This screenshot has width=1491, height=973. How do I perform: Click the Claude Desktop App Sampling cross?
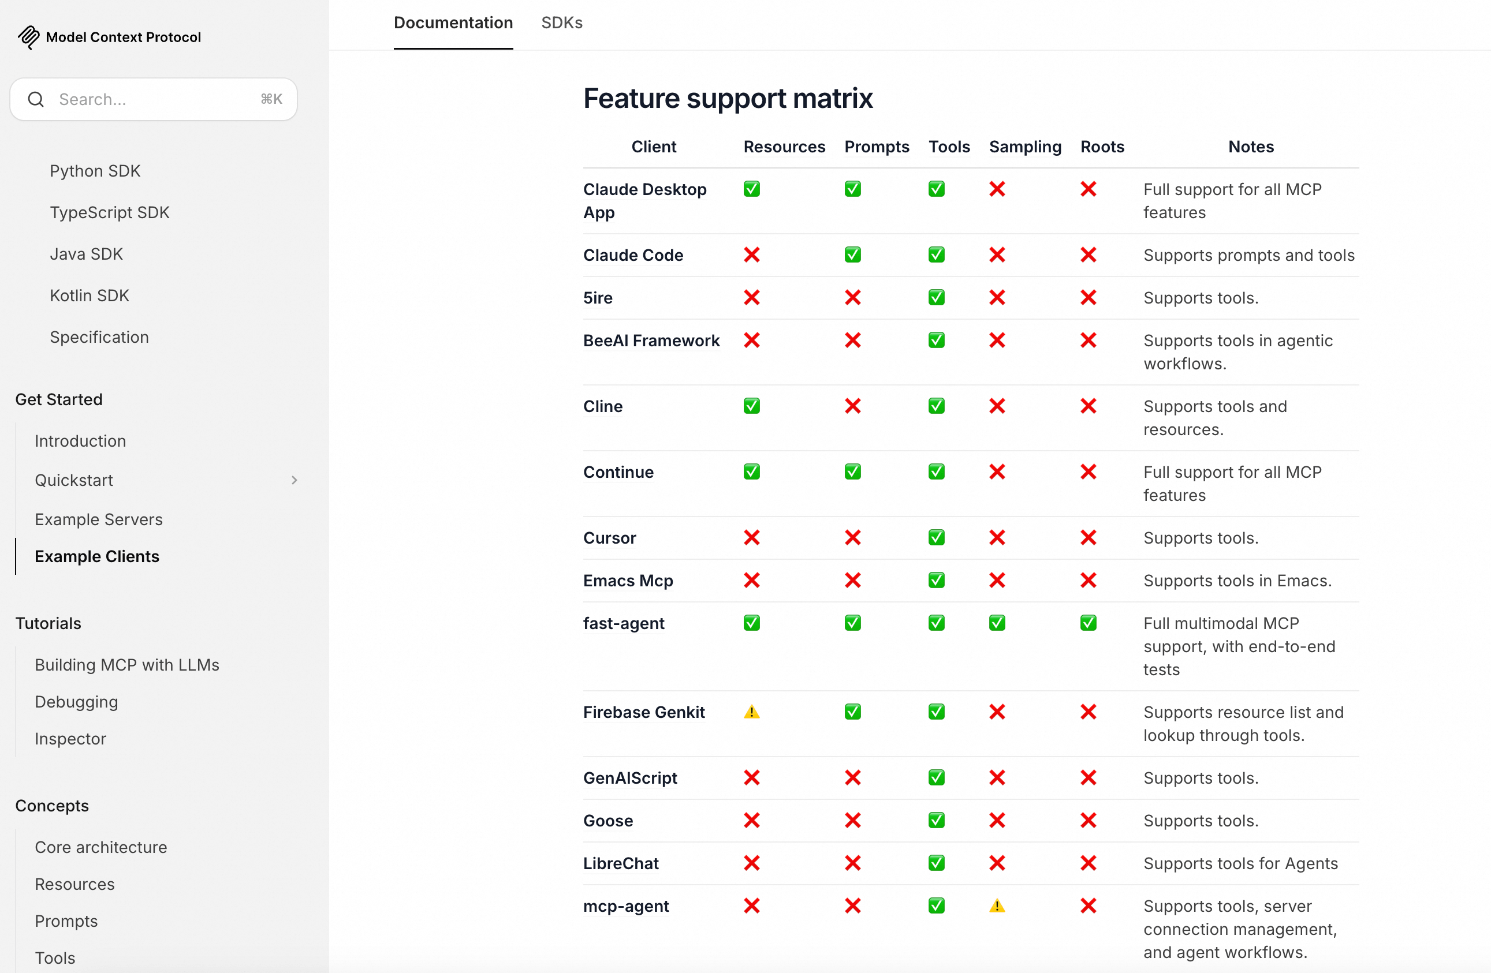(x=997, y=189)
